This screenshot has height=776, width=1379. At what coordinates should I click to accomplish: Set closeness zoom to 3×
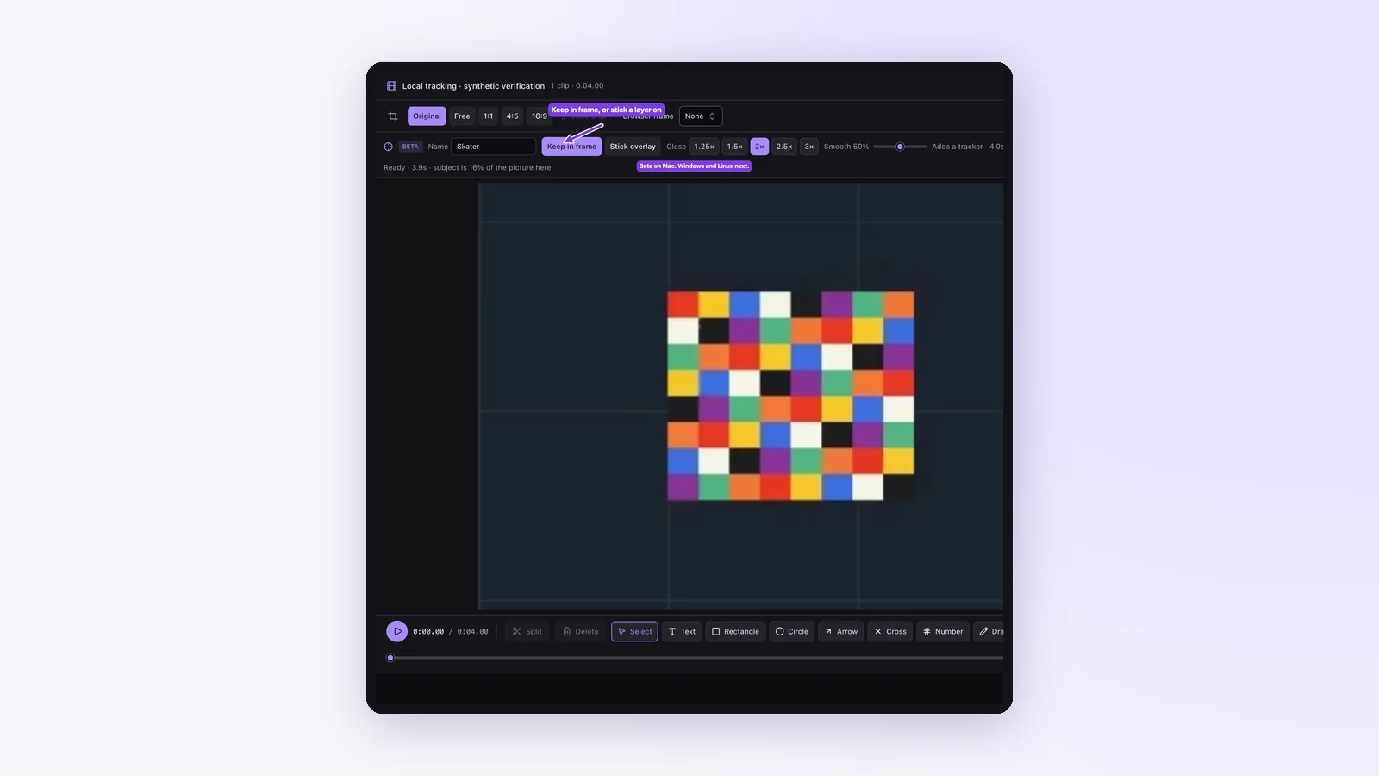click(x=808, y=147)
